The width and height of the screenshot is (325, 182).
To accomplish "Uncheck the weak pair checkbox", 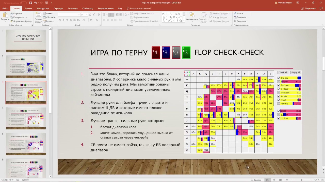I will click(x=279, y=93).
